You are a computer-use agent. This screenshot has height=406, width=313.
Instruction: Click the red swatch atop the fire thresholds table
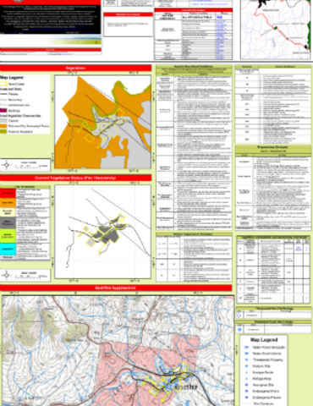pyautogui.click(x=8, y=193)
